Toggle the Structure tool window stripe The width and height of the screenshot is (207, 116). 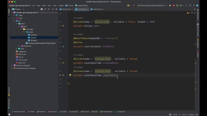[9, 91]
